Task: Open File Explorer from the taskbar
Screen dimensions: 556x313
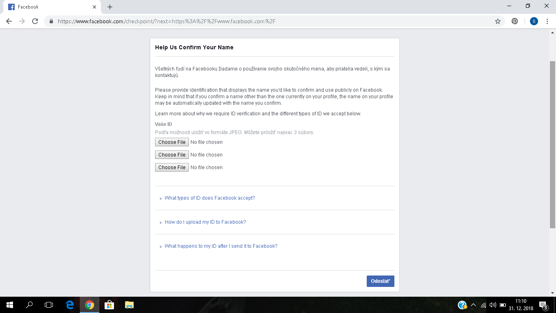Action: coord(129,305)
